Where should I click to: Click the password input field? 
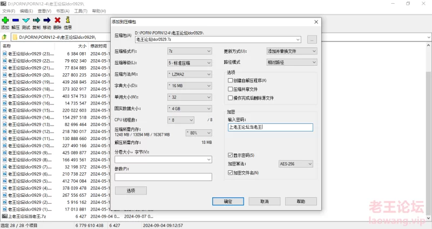(271, 127)
